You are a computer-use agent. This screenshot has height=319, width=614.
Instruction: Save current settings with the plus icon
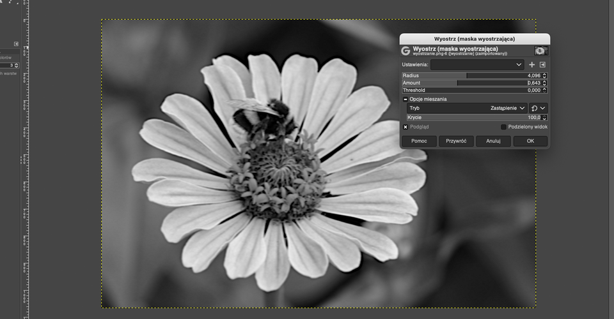[x=531, y=65]
